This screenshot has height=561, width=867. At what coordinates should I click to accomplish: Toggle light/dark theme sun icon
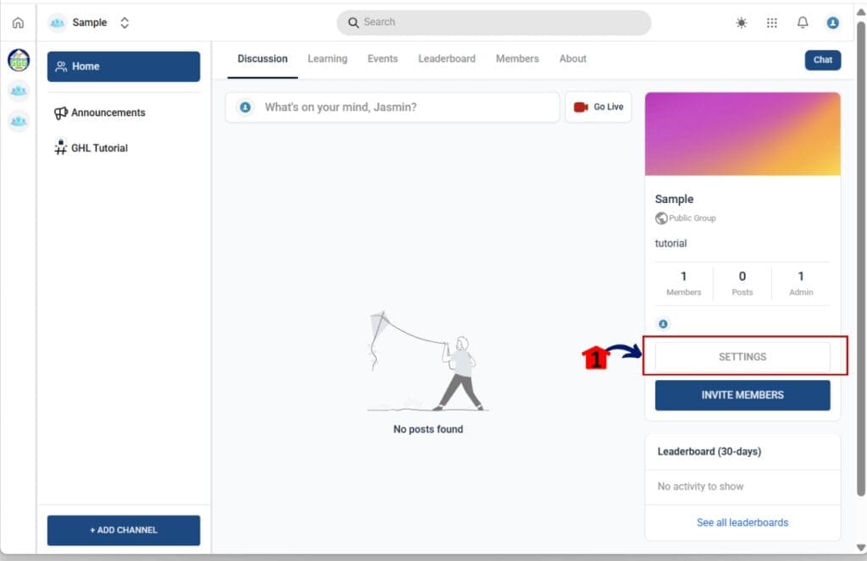click(741, 23)
